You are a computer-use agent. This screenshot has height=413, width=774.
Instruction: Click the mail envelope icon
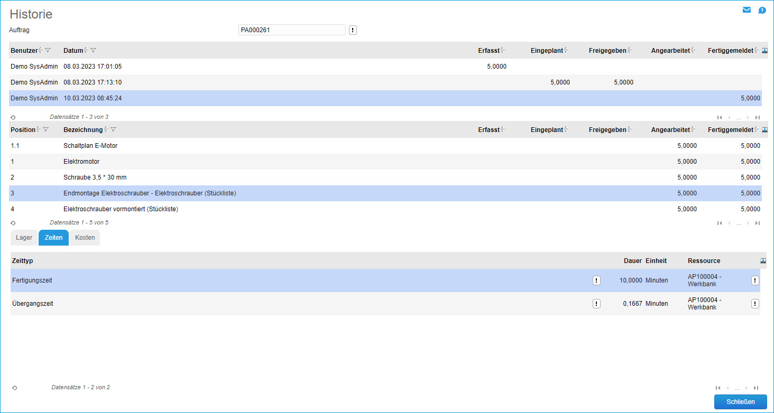[747, 10]
